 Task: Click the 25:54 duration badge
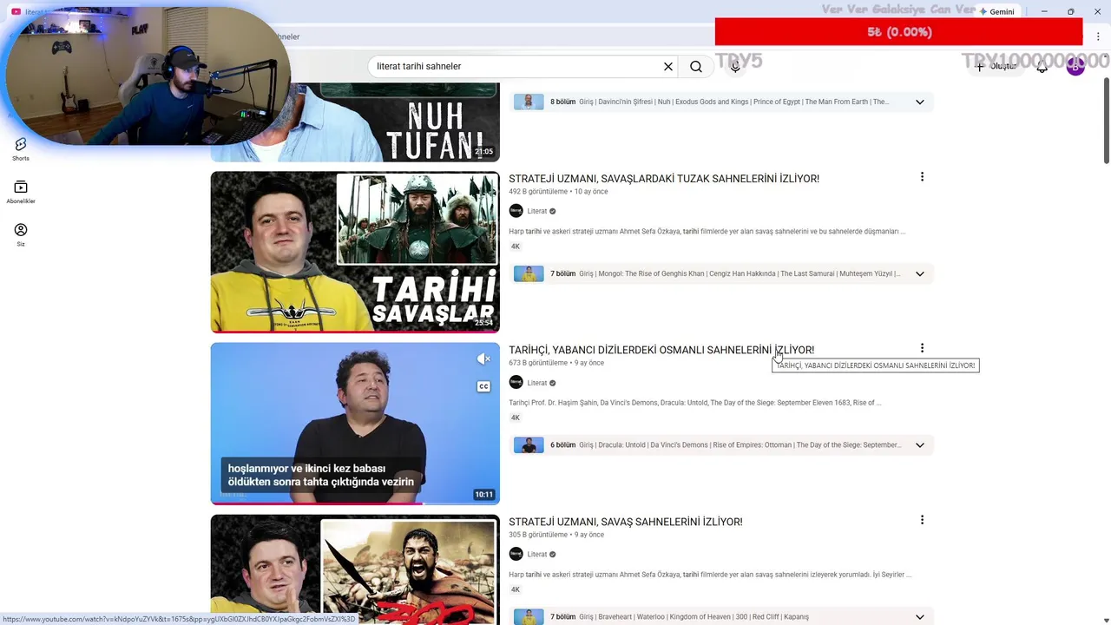pos(483,323)
